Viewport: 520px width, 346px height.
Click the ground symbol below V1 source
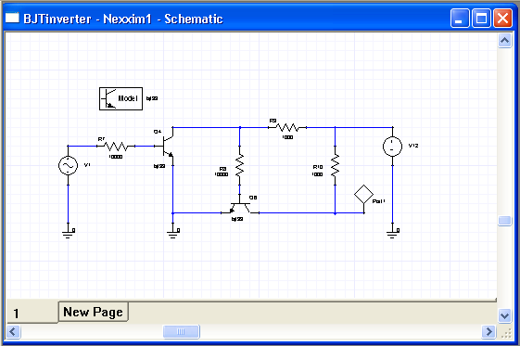68,234
